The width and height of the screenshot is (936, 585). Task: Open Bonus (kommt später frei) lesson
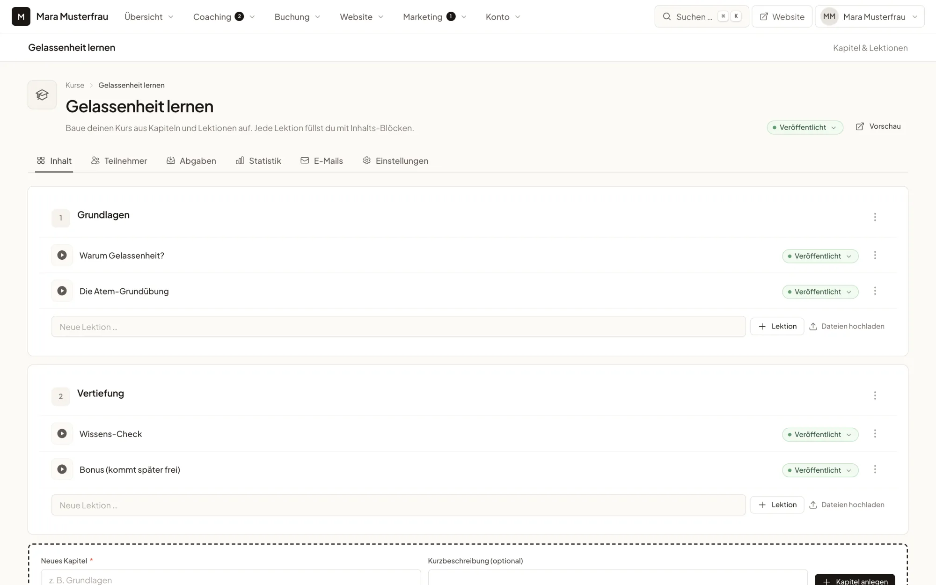tap(130, 469)
